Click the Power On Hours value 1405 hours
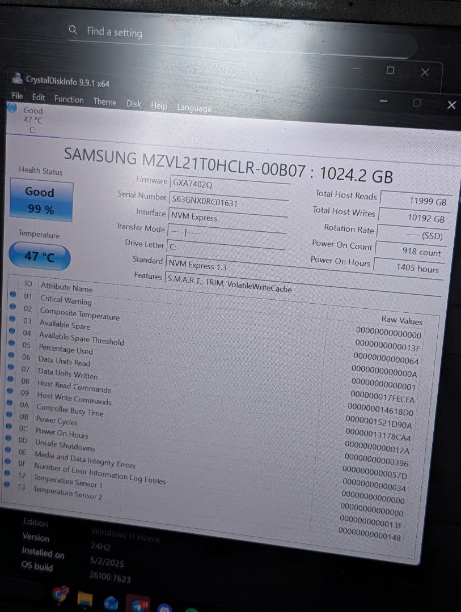 coord(409,267)
